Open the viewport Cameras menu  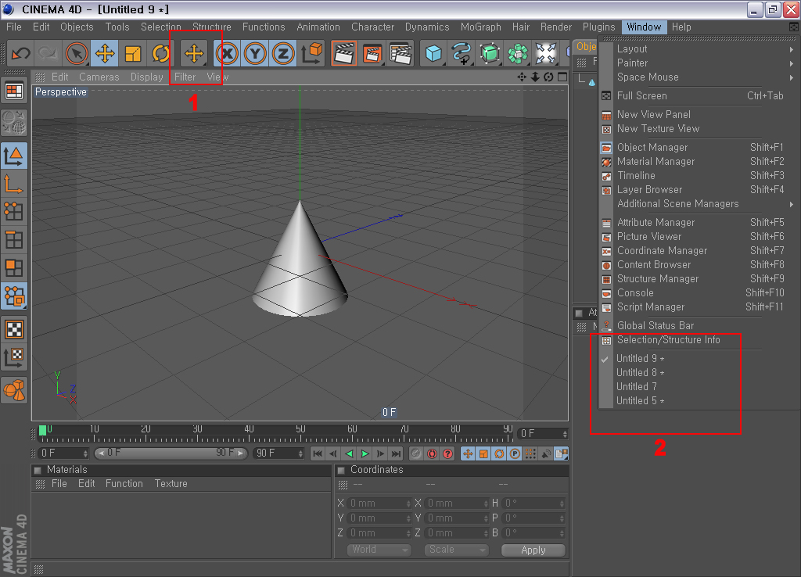(99, 77)
